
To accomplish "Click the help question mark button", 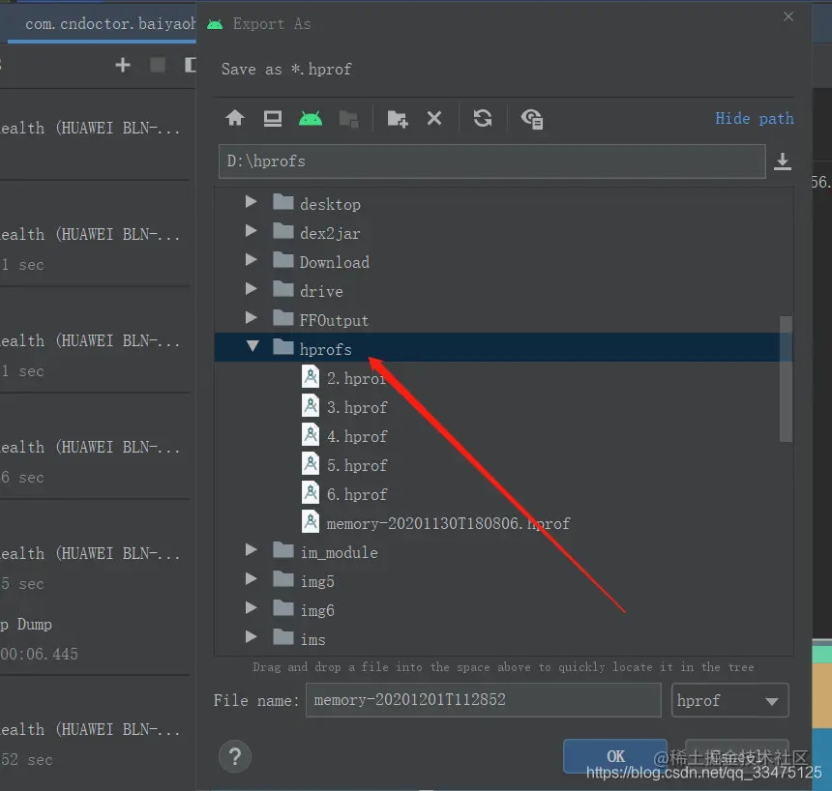I will 235,756.
